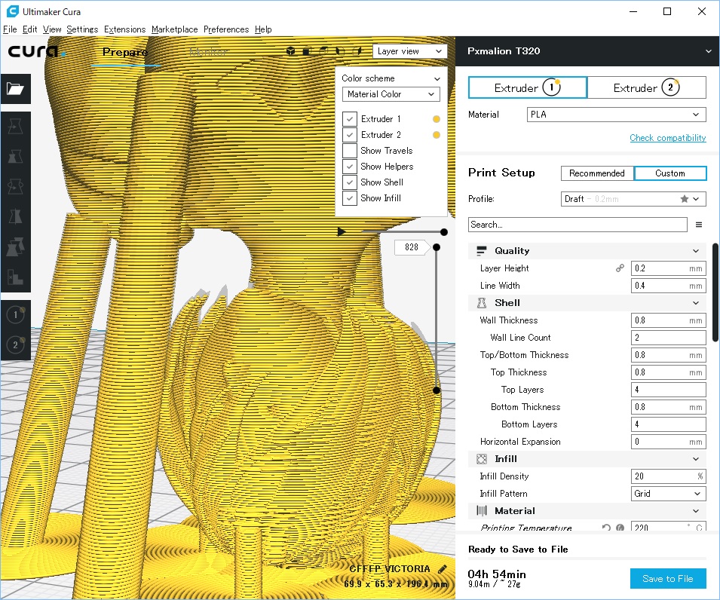Open the Edit menu

point(30,29)
